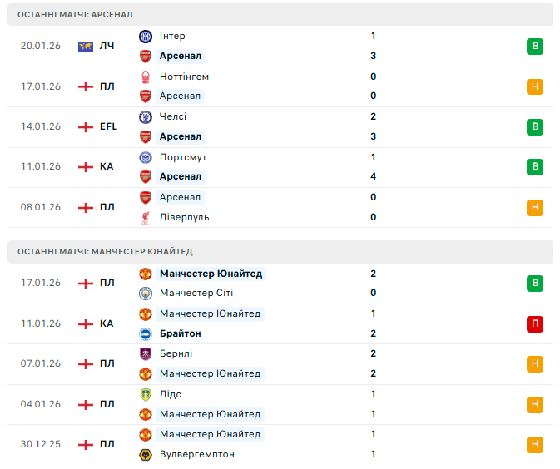Click the Brighton club crest icon
Screen dimensions: 560x469
(x=145, y=333)
